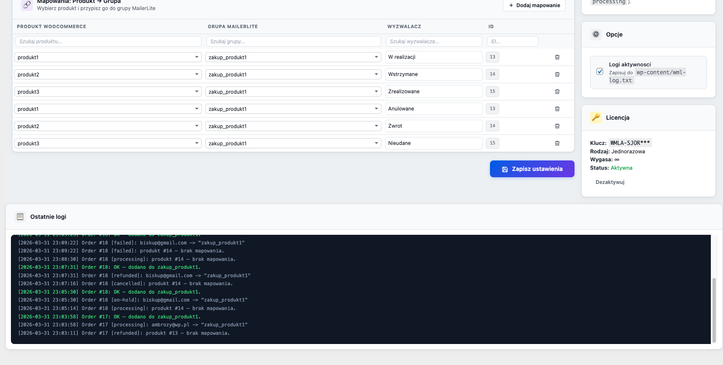Click trash icon for Zrealizowane mapping
Screen dimensions: 723x365
click(x=557, y=92)
